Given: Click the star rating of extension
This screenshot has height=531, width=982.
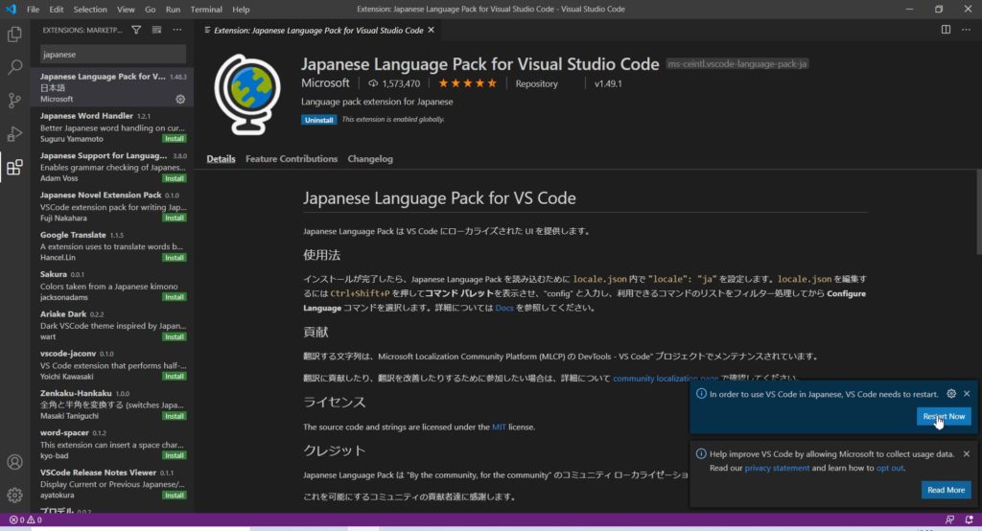Looking at the screenshot, I should [467, 83].
